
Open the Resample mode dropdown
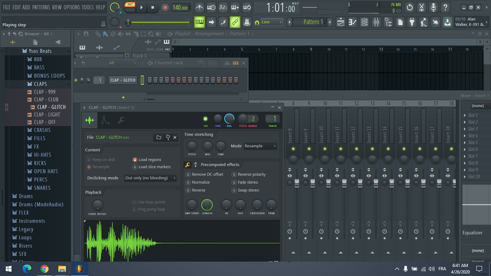pyautogui.click(x=260, y=146)
